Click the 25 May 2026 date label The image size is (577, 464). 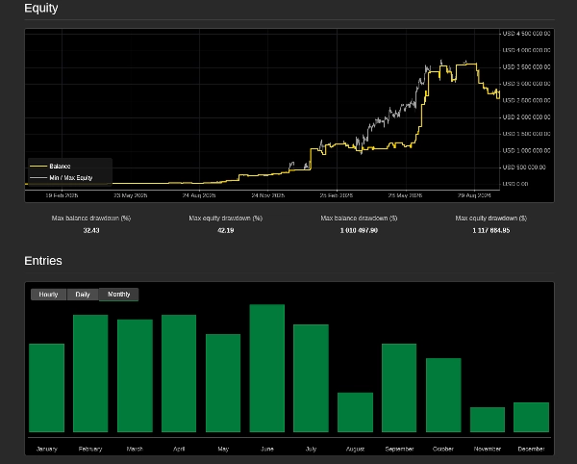click(x=405, y=195)
